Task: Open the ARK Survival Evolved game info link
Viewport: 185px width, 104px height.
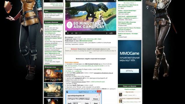Action: pos(86,41)
